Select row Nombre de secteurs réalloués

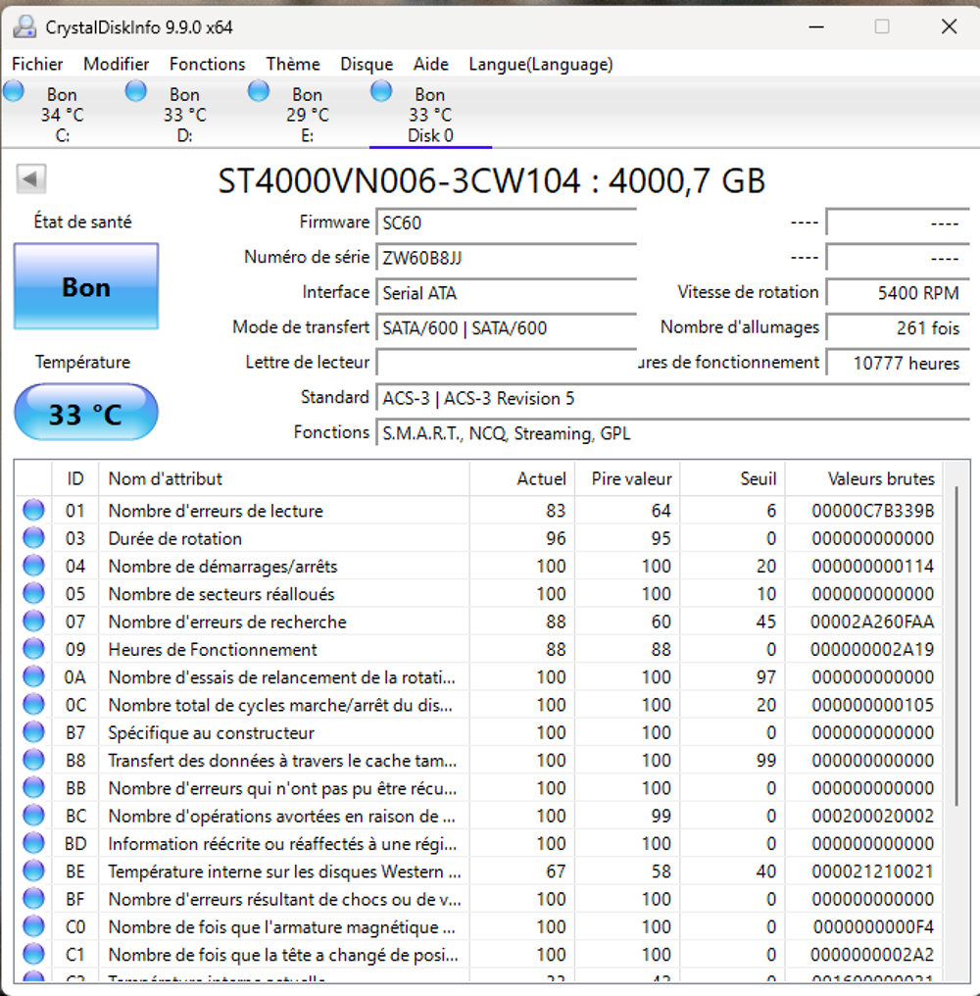pos(479,593)
